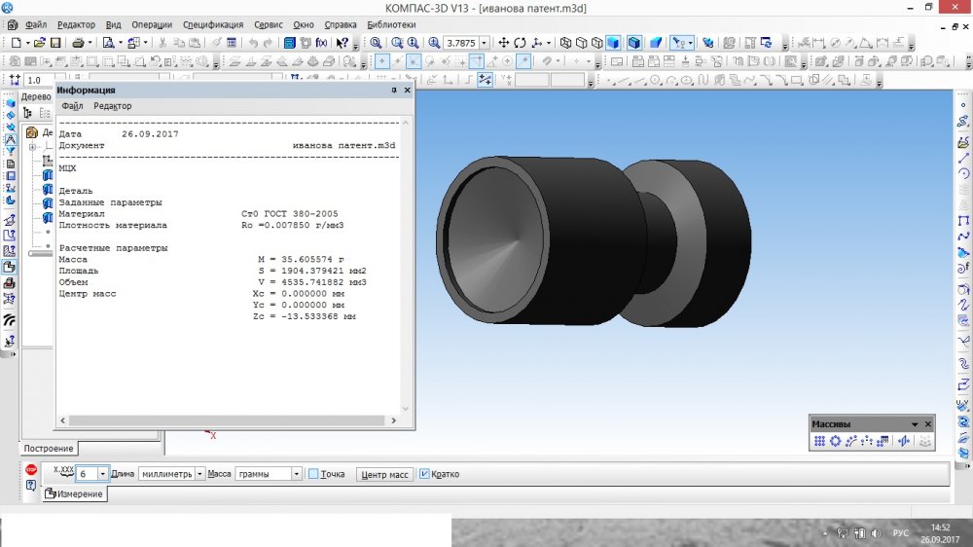Toggle nearest point snap button
Screen dimensions: 973x547
[x=382, y=61]
